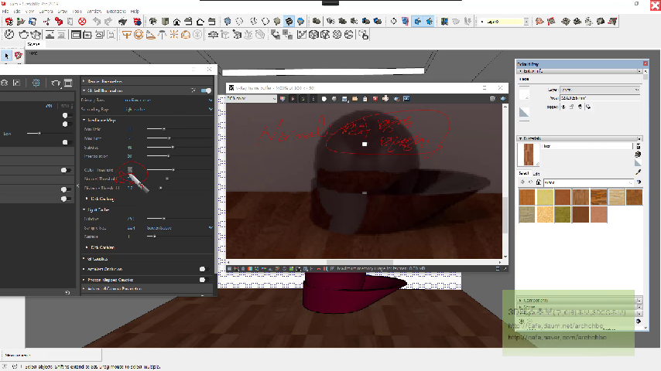The image size is (661, 371).
Task: Click the frame buffer icon in Asset Editor
Action: (x=68, y=83)
